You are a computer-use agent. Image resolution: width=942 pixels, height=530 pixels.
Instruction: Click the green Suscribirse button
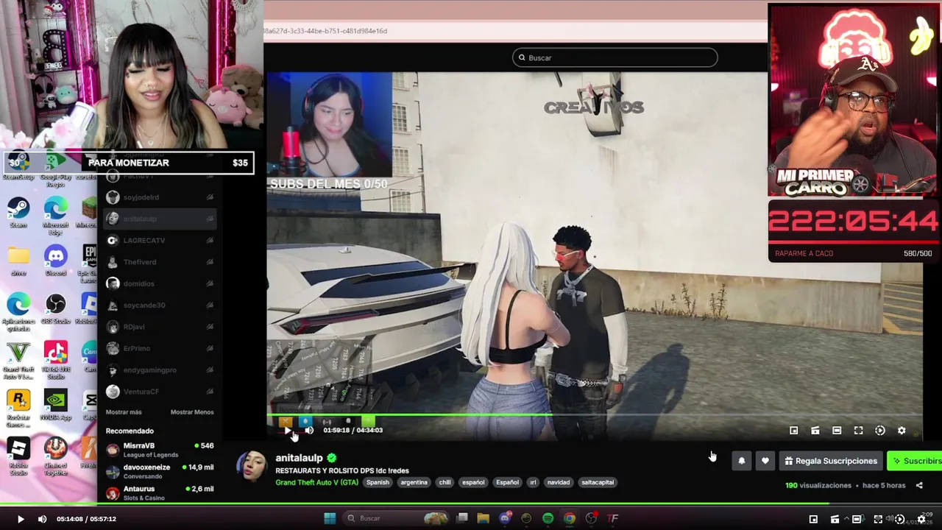[x=915, y=461]
